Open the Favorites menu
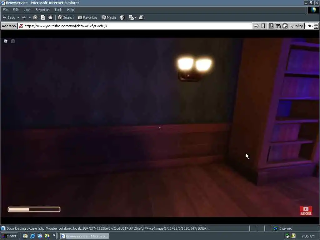The height and width of the screenshot is (240, 320). (x=42, y=10)
